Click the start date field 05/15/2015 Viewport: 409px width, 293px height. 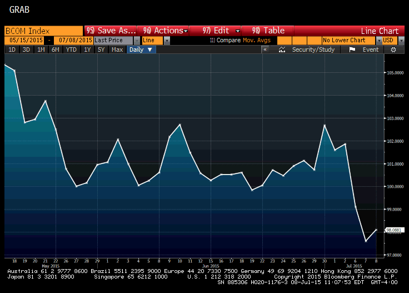(24, 40)
